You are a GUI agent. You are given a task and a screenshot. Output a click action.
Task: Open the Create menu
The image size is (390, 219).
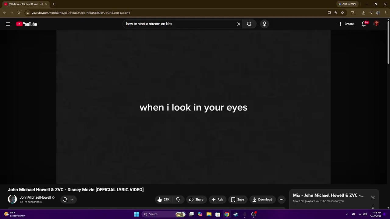click(x=346, y=24)
